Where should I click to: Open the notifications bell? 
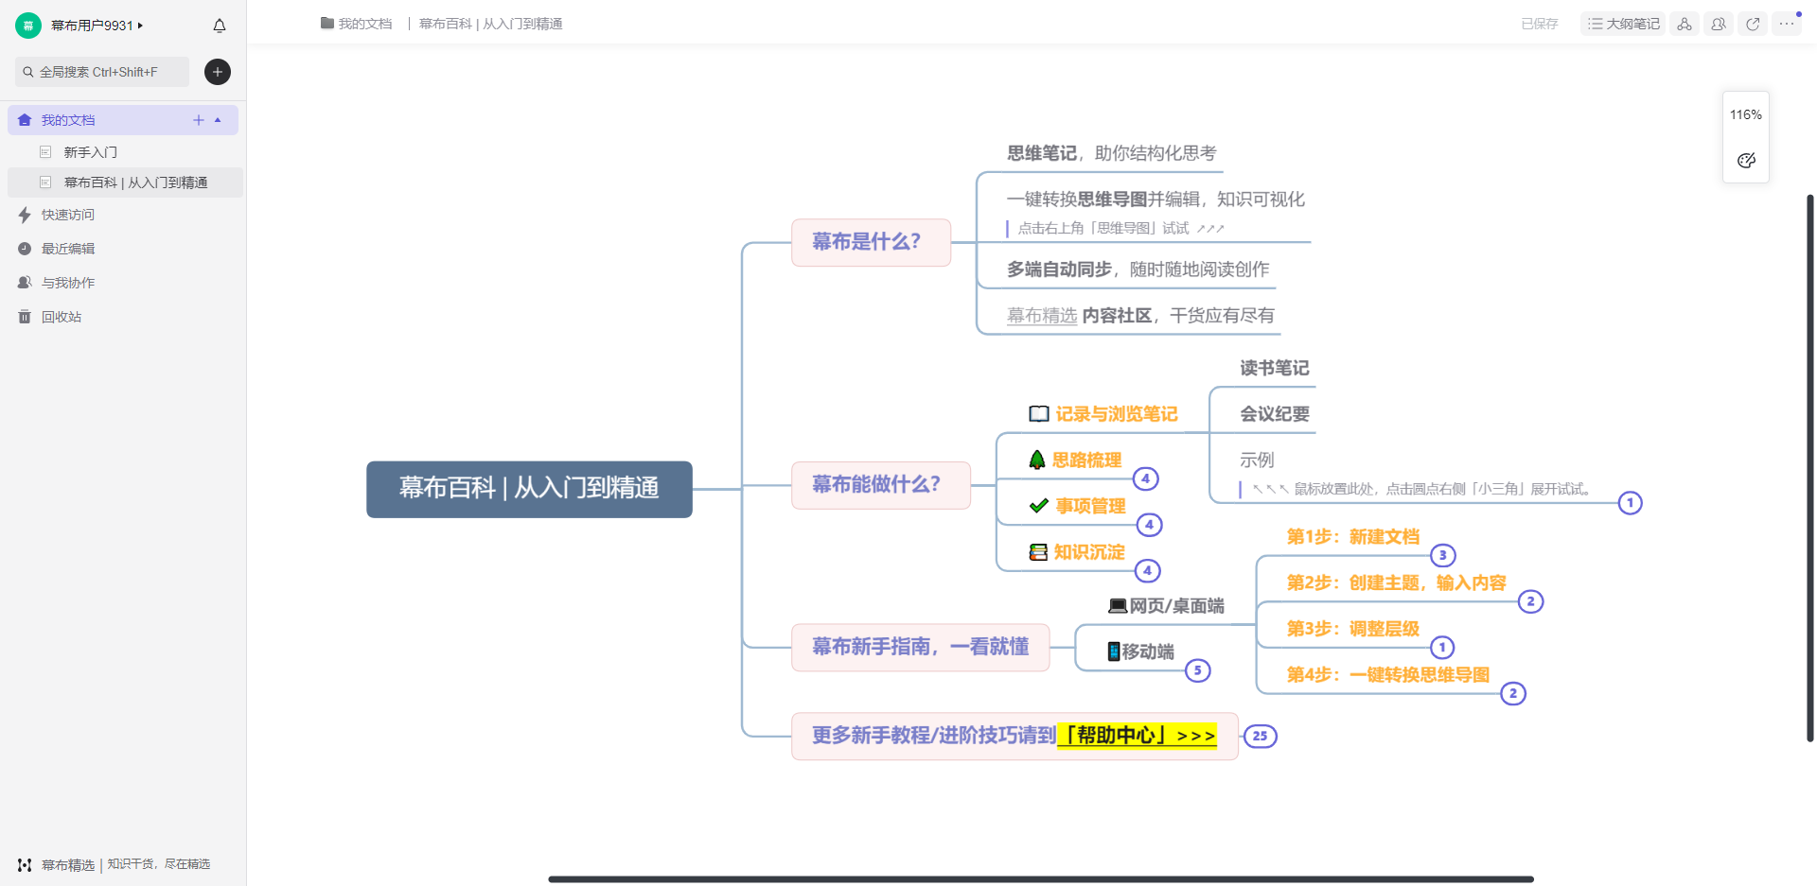220,26
